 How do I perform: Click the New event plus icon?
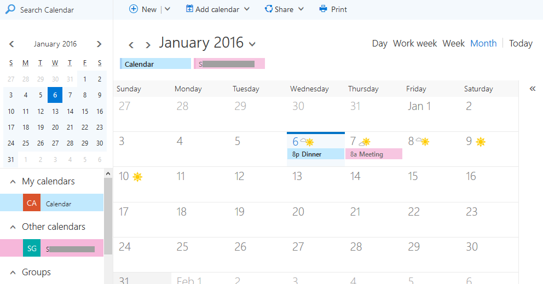134,9
